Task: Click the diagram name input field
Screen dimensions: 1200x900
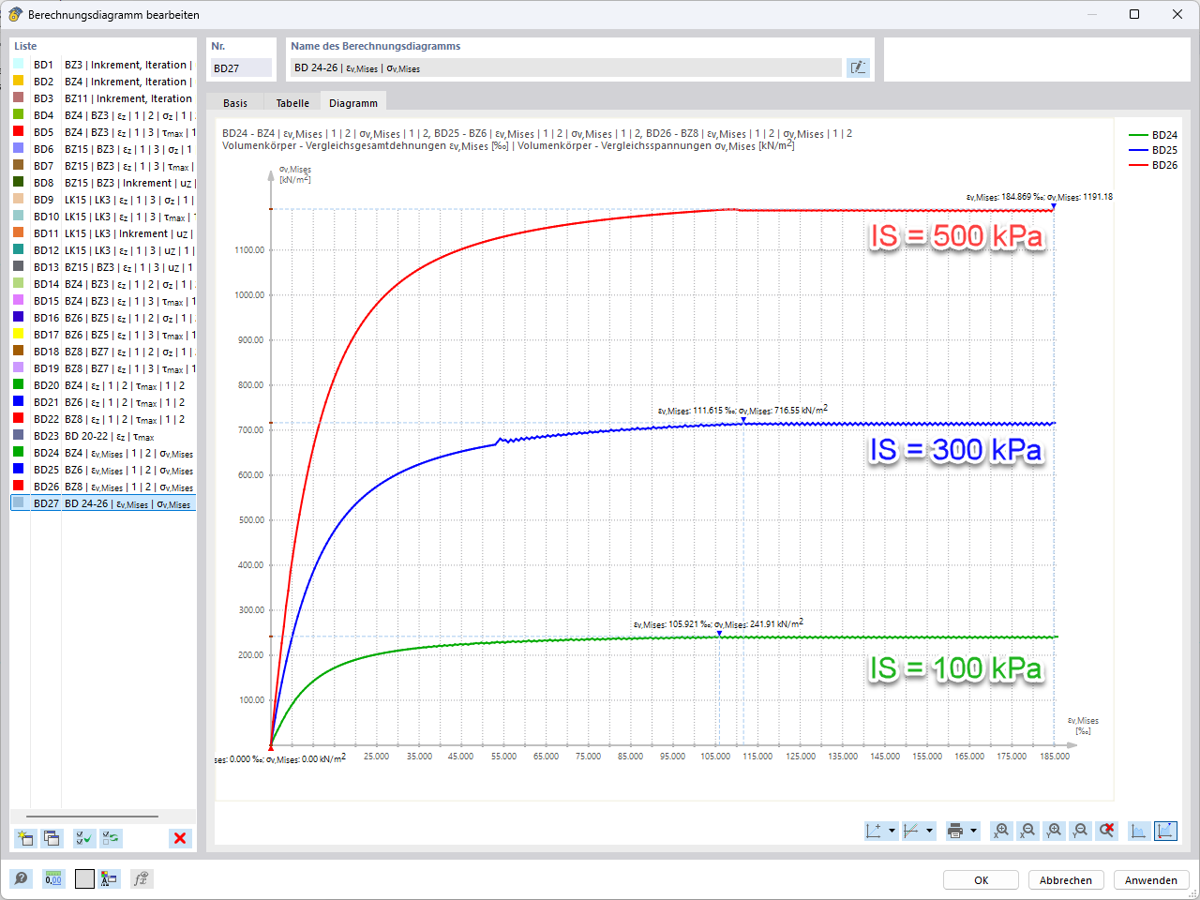Action: click(565, 67)
